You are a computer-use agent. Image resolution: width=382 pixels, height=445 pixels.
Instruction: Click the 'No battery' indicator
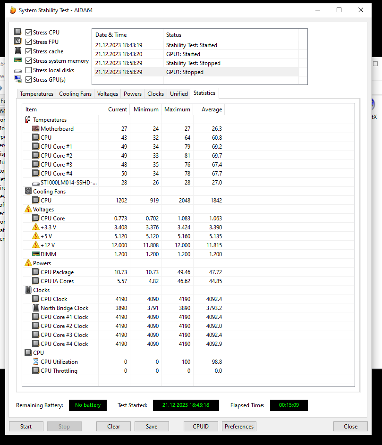[x=88, y=405]
